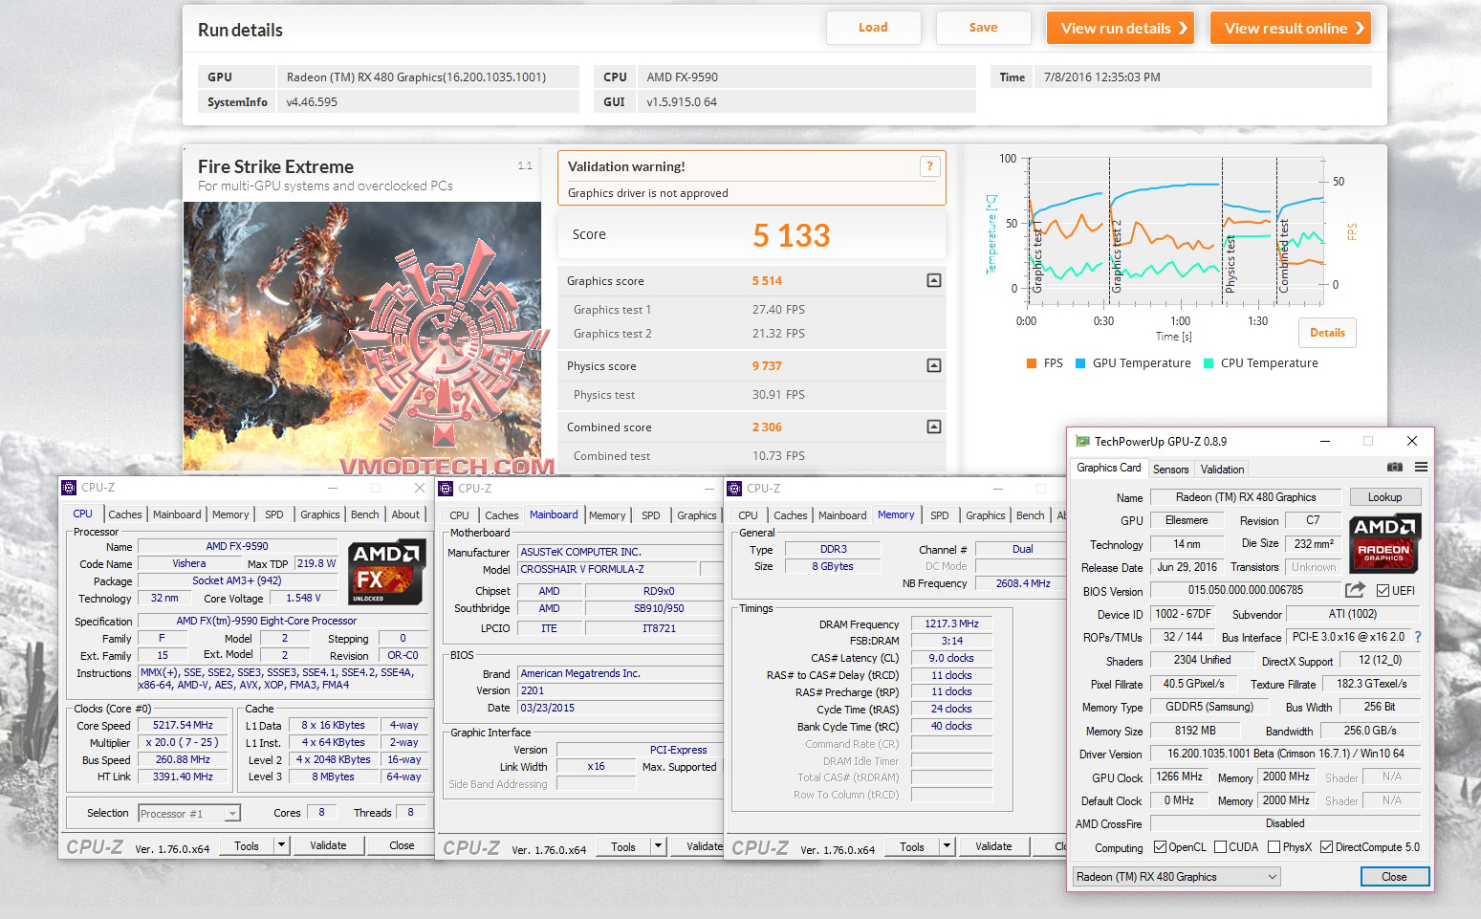Open the Processor #1 selection dropdown
Image resolution: width=1481 pixels, height=919 pixels.
(x=232, y=814)
